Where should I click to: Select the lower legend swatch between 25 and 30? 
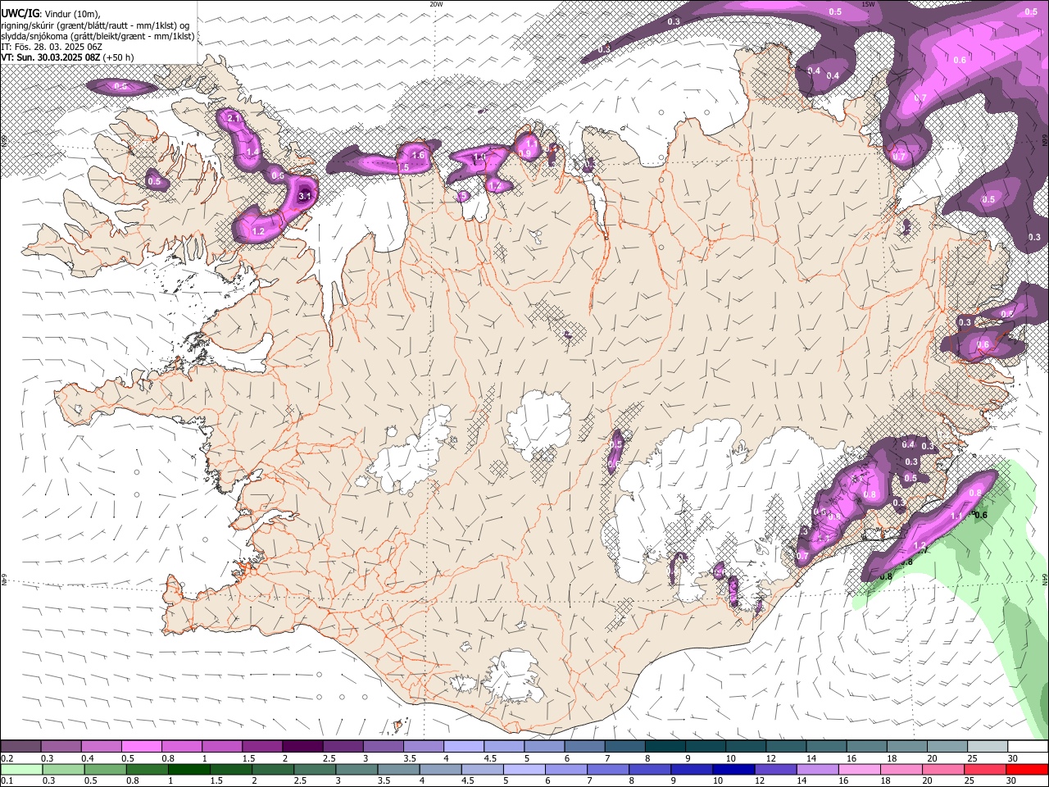(983, 769)
